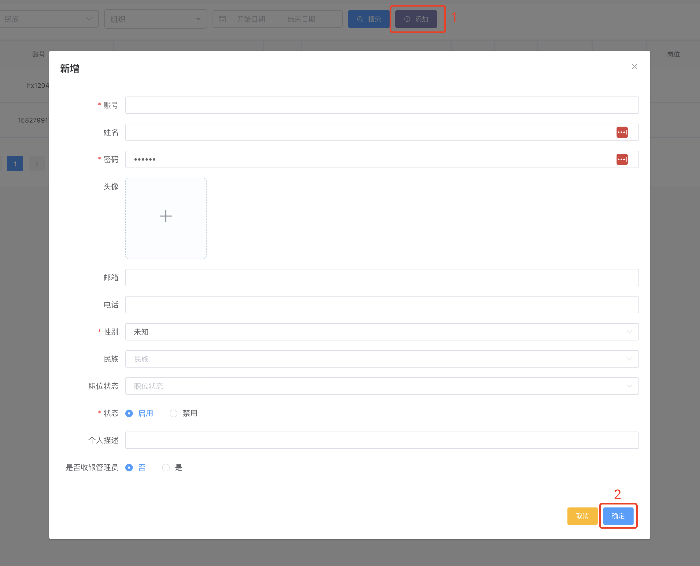Click the 取消 cancel button
Image resolution: width=700 pixels, height=566 pixels.
coord(582,516)
